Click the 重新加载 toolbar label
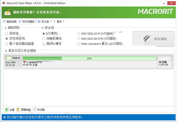 coord(12,21)
